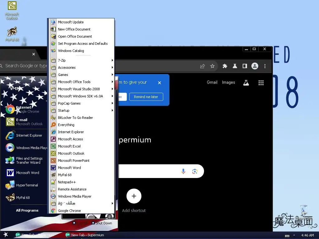
Task: Click the Search Labs flask icon on page
Action: (246, 83)
